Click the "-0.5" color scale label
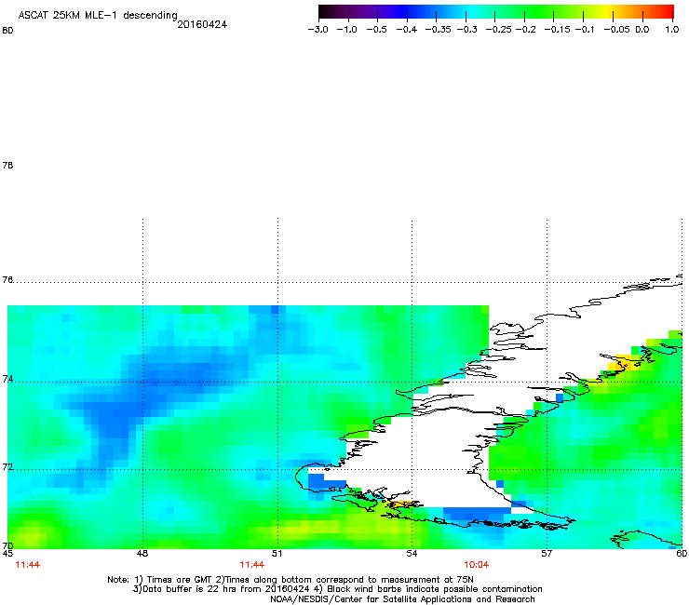689x605 pixels. point(376,30)
